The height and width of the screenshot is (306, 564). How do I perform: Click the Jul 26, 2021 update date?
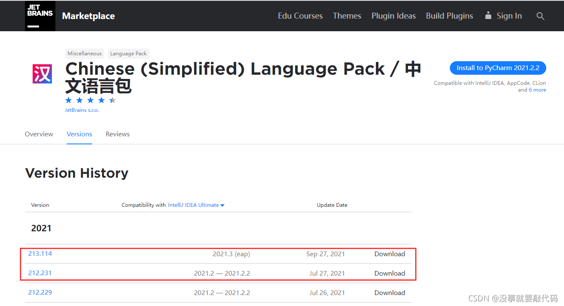(x=327, y=293)
